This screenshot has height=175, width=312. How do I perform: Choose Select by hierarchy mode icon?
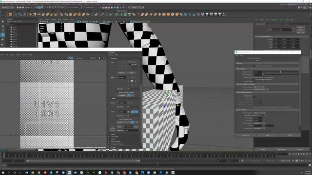click(37, 8)
